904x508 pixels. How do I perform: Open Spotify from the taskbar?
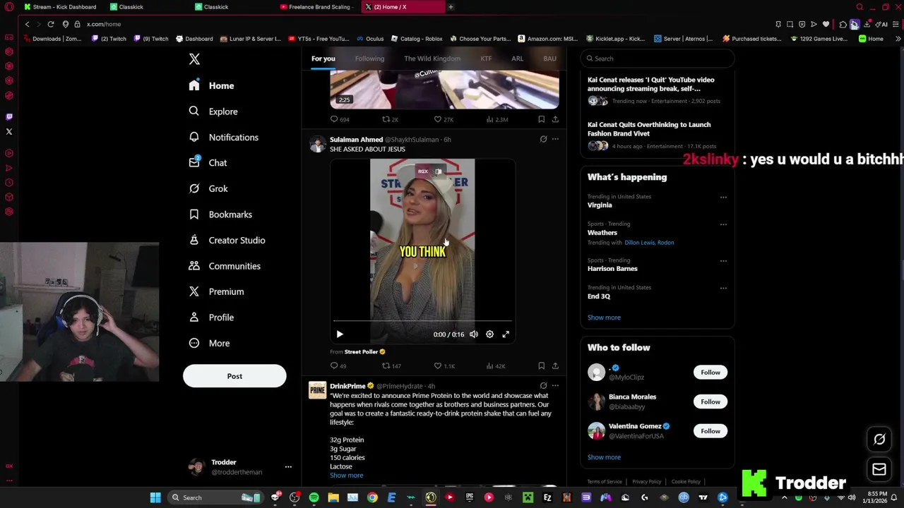click(x=314, y=497)
